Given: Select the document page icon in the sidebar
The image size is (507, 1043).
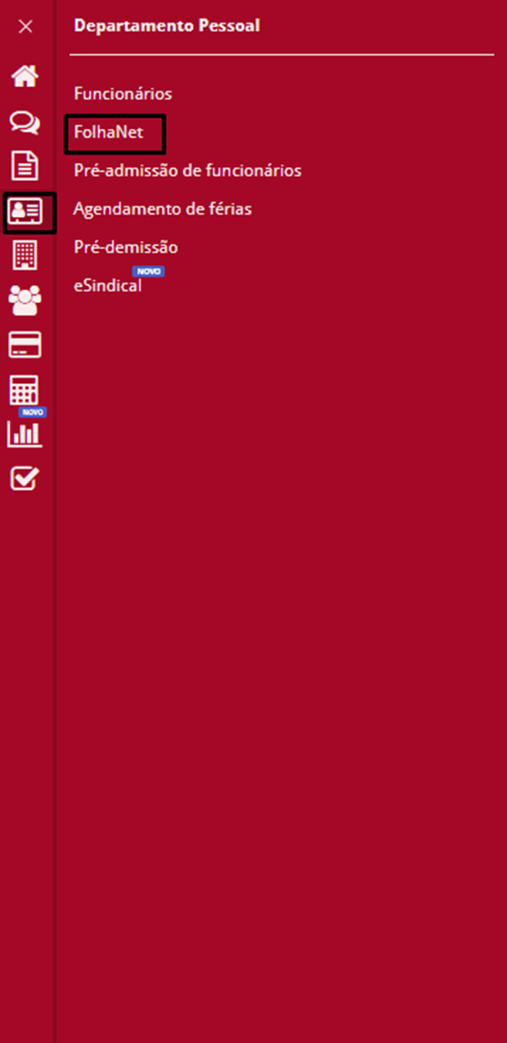Looking at the screenshot, I should point(25,165).
